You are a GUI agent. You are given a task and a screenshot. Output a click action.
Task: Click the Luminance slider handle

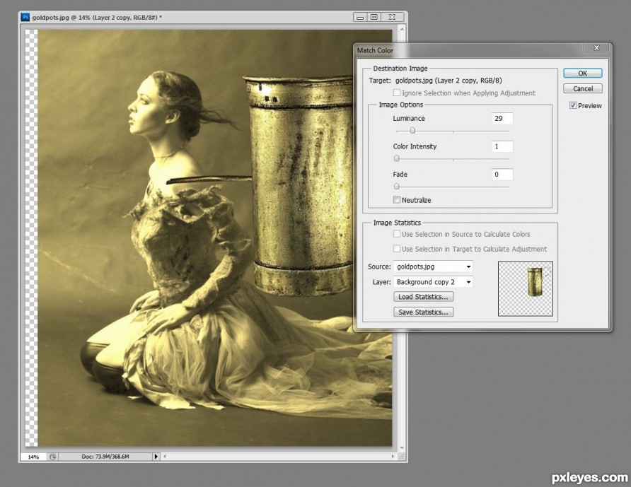coord(412,131)
